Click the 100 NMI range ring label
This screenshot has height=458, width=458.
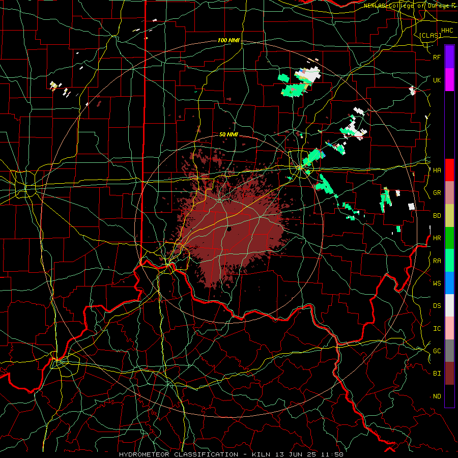(228, 40)
